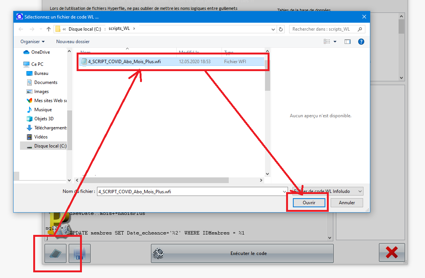This screenshot has height=278, width=425.
Task: Select file 4_SCRIPT_COVID_Abo_Mois_Plus.wfi
Action: (124, 62)
